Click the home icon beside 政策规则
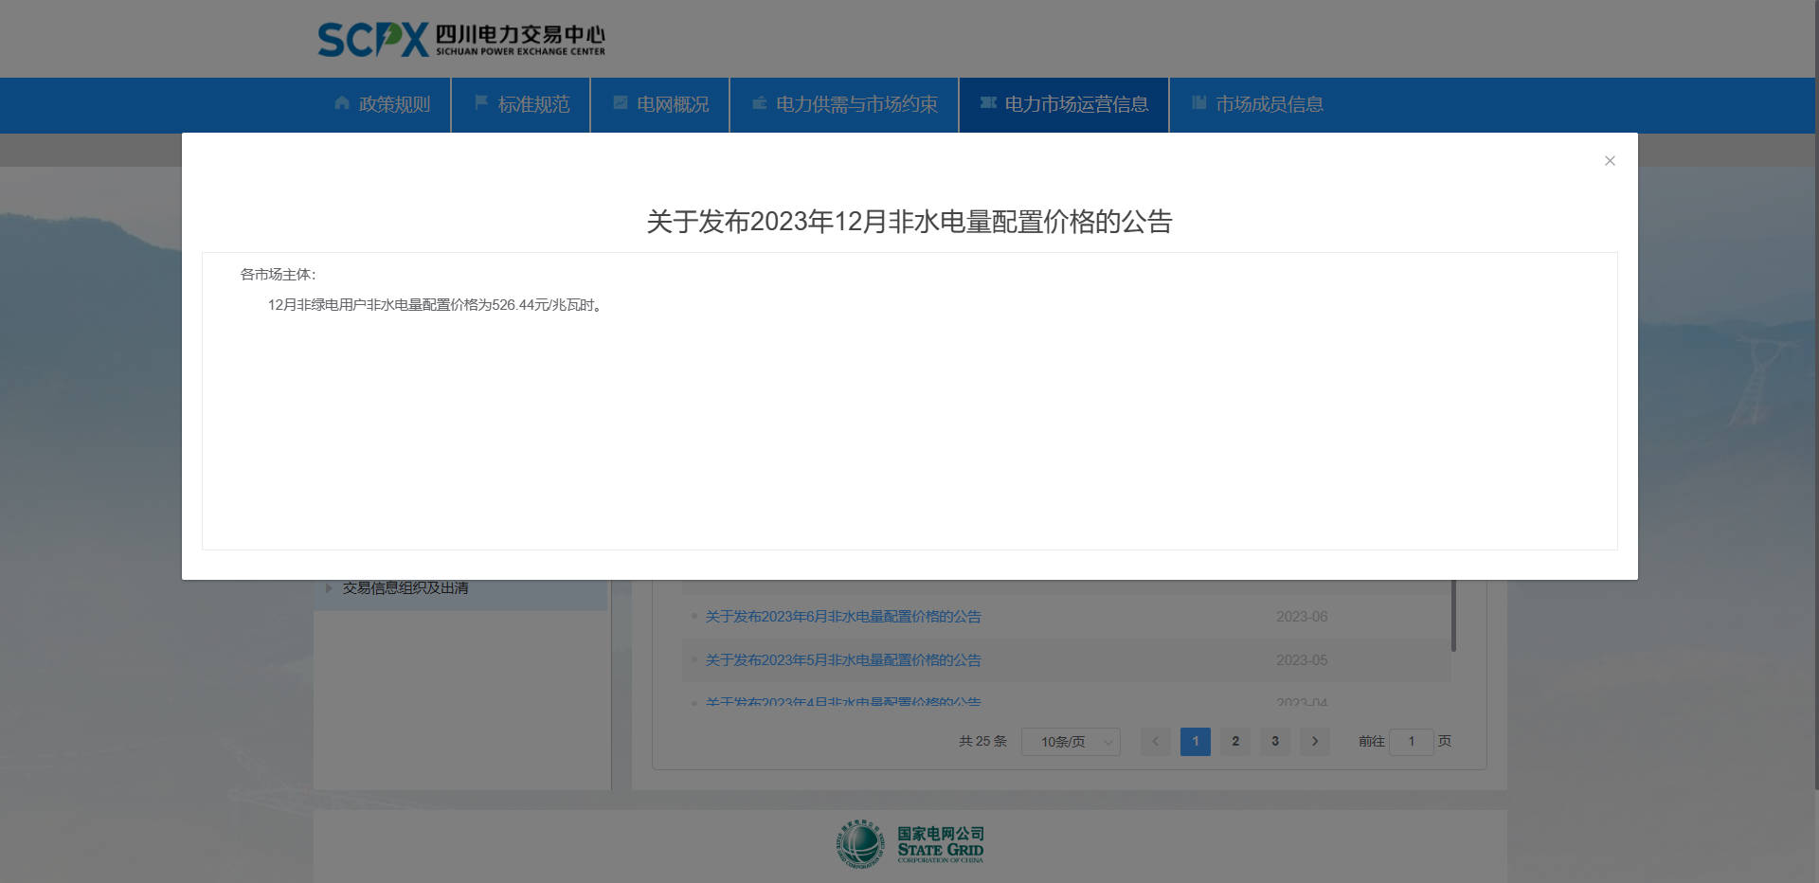This screenshot has width=1819, height=883. [342, 102]
